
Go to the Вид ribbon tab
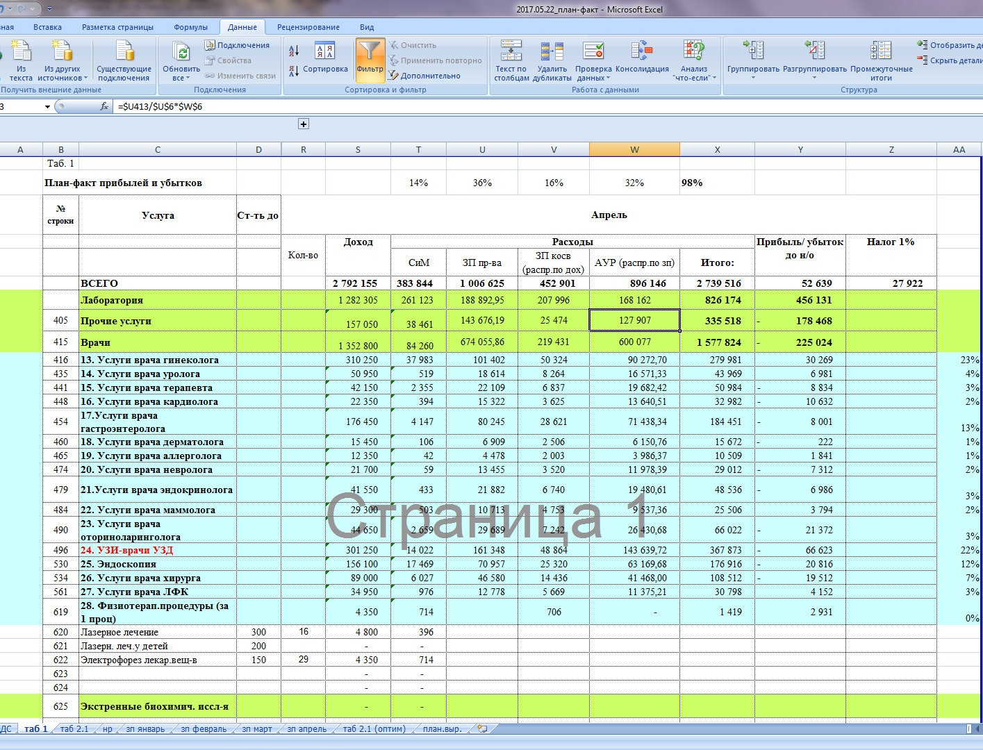[x=367, y=27]
